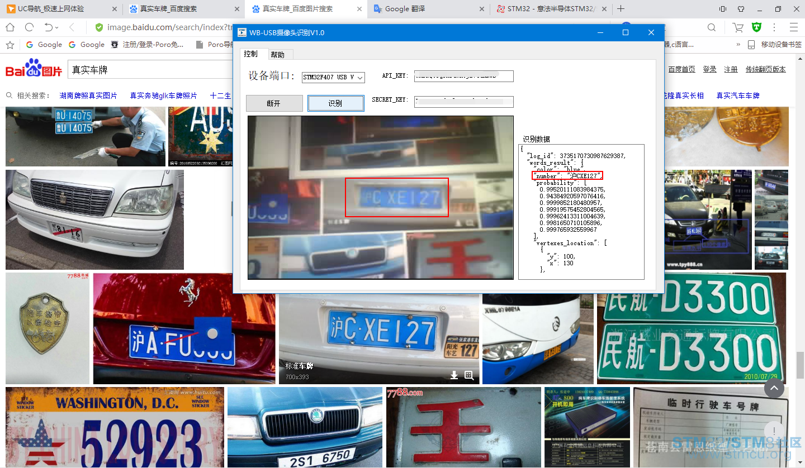The width and height of the screenshot is (805, 468).
Task: Open the shopping cart icon in toolbar
Action: pyautogui.click(x=738, y=27)
